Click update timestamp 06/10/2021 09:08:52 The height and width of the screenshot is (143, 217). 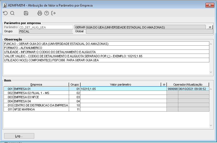tap(194, 89)
